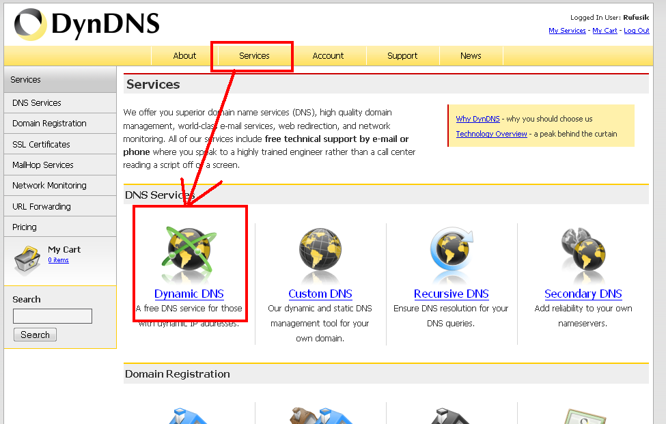The image size is (666, 424).
Task: Open the About tab
Action: (184, 55)
